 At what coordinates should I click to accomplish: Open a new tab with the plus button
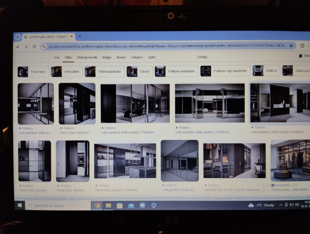click(x=80, y=36)
